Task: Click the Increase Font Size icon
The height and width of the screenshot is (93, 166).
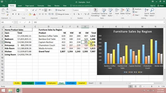Action: (33, 10)
